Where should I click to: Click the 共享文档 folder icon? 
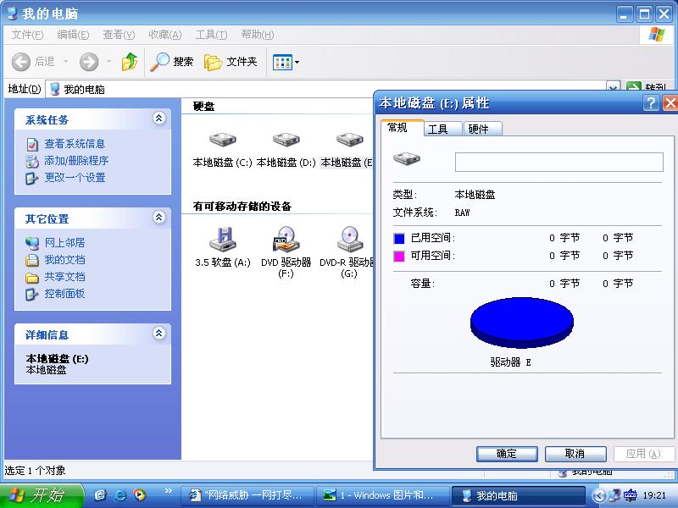click(x=32, y=278)
